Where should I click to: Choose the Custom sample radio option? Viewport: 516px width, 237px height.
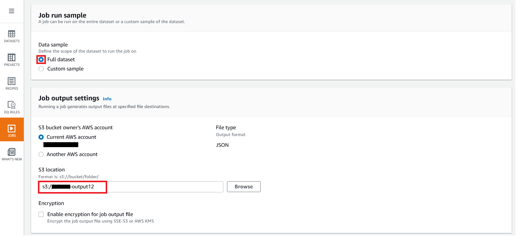point(41,69)
